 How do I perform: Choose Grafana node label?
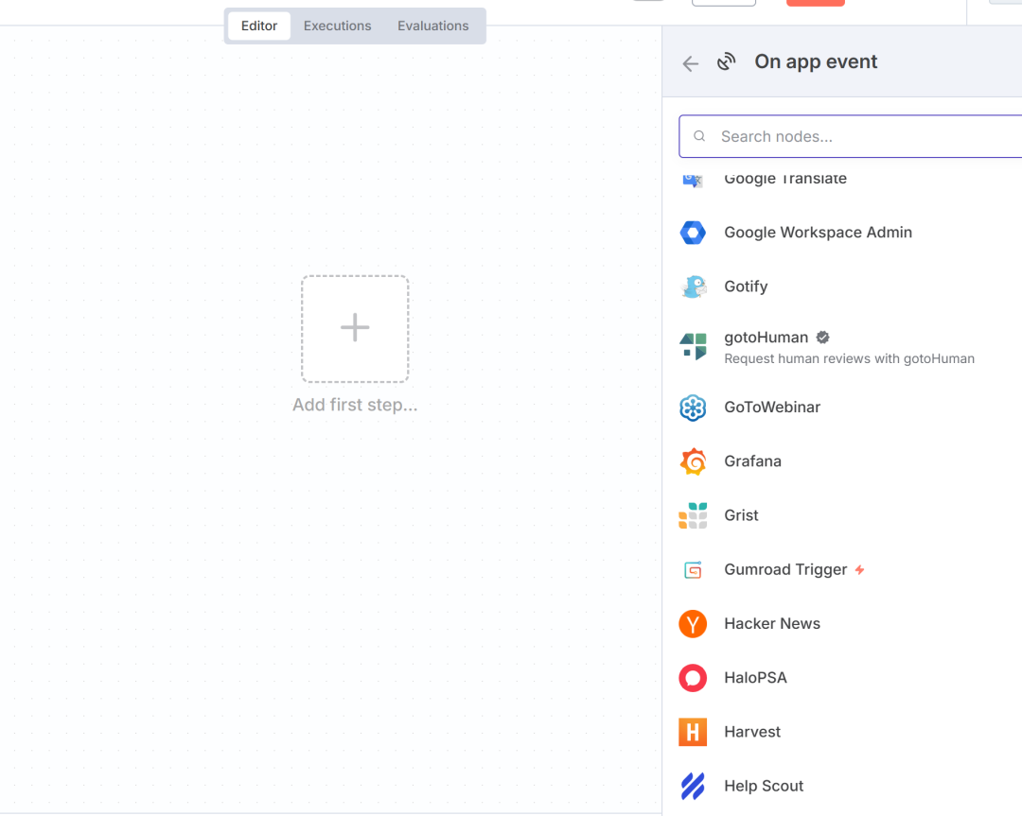753,461
